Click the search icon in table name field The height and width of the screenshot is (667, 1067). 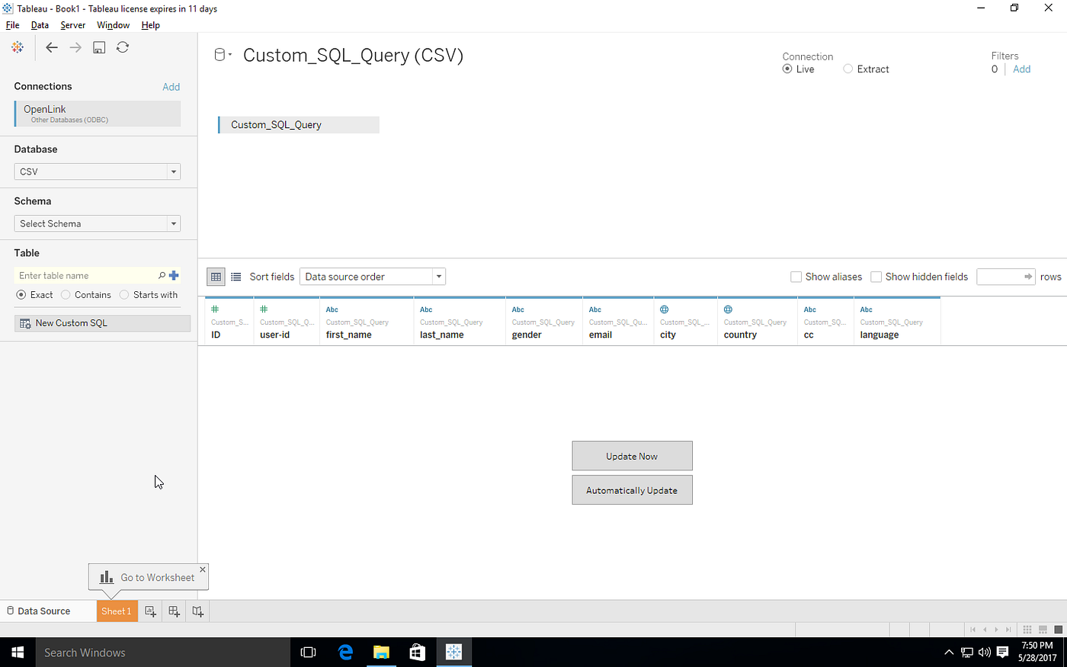coord(162,275)
